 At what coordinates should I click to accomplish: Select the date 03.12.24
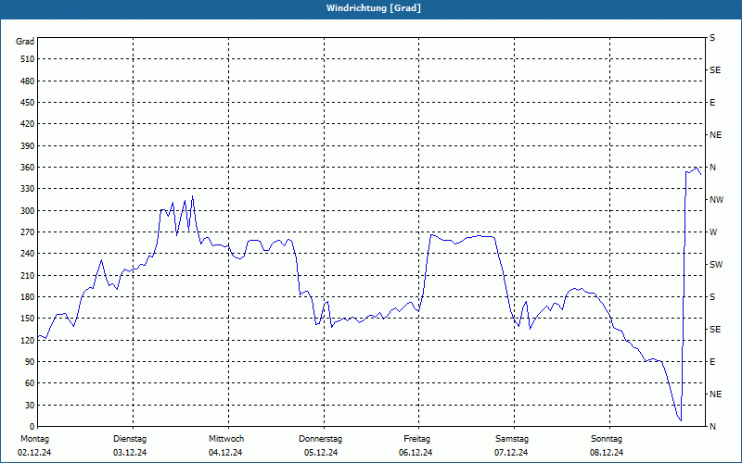130,453
